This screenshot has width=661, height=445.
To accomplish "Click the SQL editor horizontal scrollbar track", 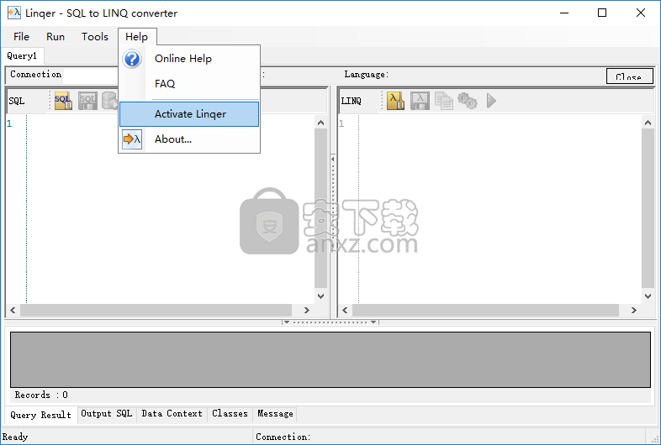I will pyautogui.click(x=156, y=311).
